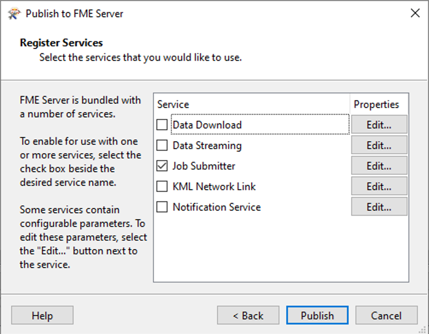Screen dimensions: 429x334
Task: Edit the KML Network Link service properties
Action: pyautogui.click(x=379, y=186)
